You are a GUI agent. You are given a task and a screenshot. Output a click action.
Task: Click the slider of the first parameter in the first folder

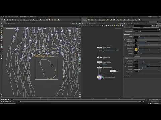click(x=149, y=36)
